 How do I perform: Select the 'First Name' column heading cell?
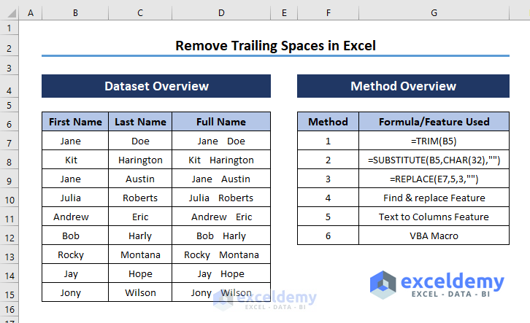(75, 122)
